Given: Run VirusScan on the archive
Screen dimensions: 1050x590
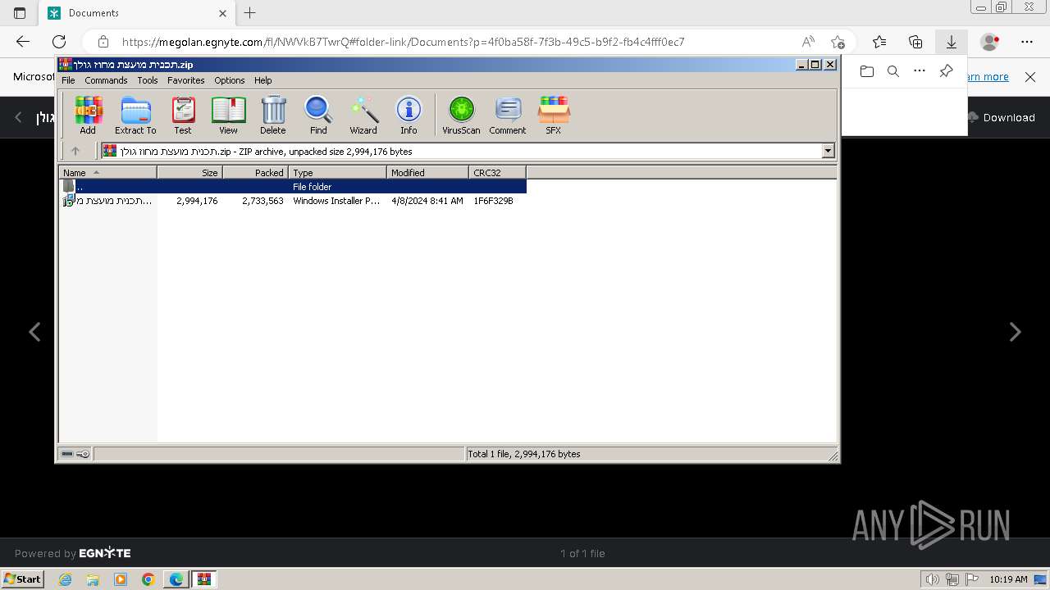Looking at the screenshot, I should [461, 115].
